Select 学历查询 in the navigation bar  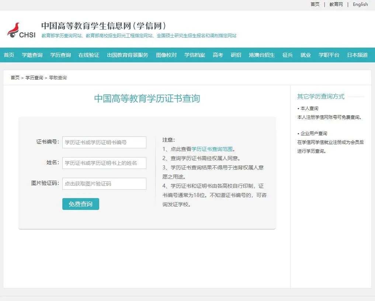point(60,55)
